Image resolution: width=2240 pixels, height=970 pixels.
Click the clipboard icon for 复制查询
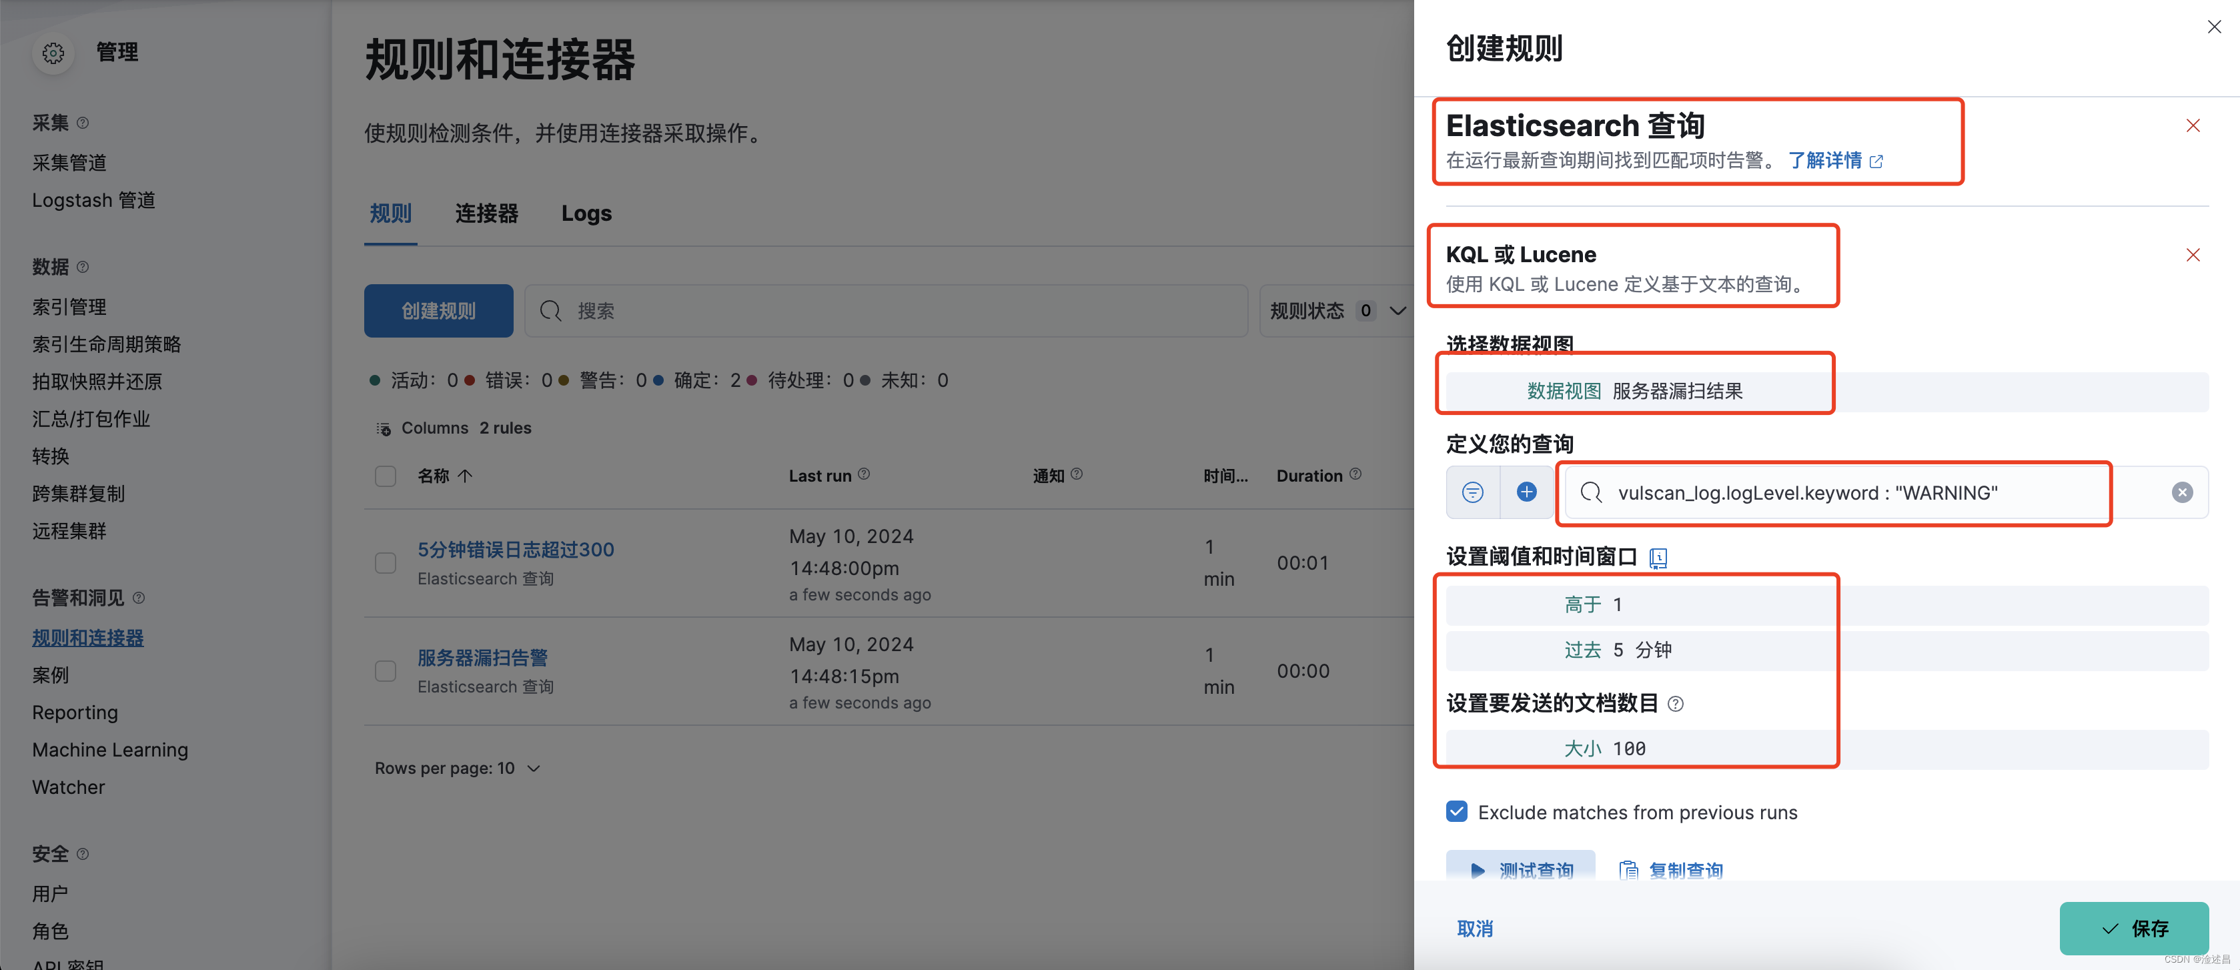(x=1629, y=870)
